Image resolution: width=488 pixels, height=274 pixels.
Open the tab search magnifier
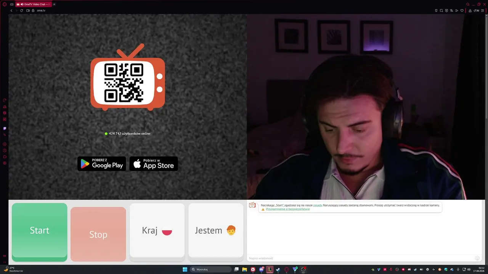click(468, 4)
